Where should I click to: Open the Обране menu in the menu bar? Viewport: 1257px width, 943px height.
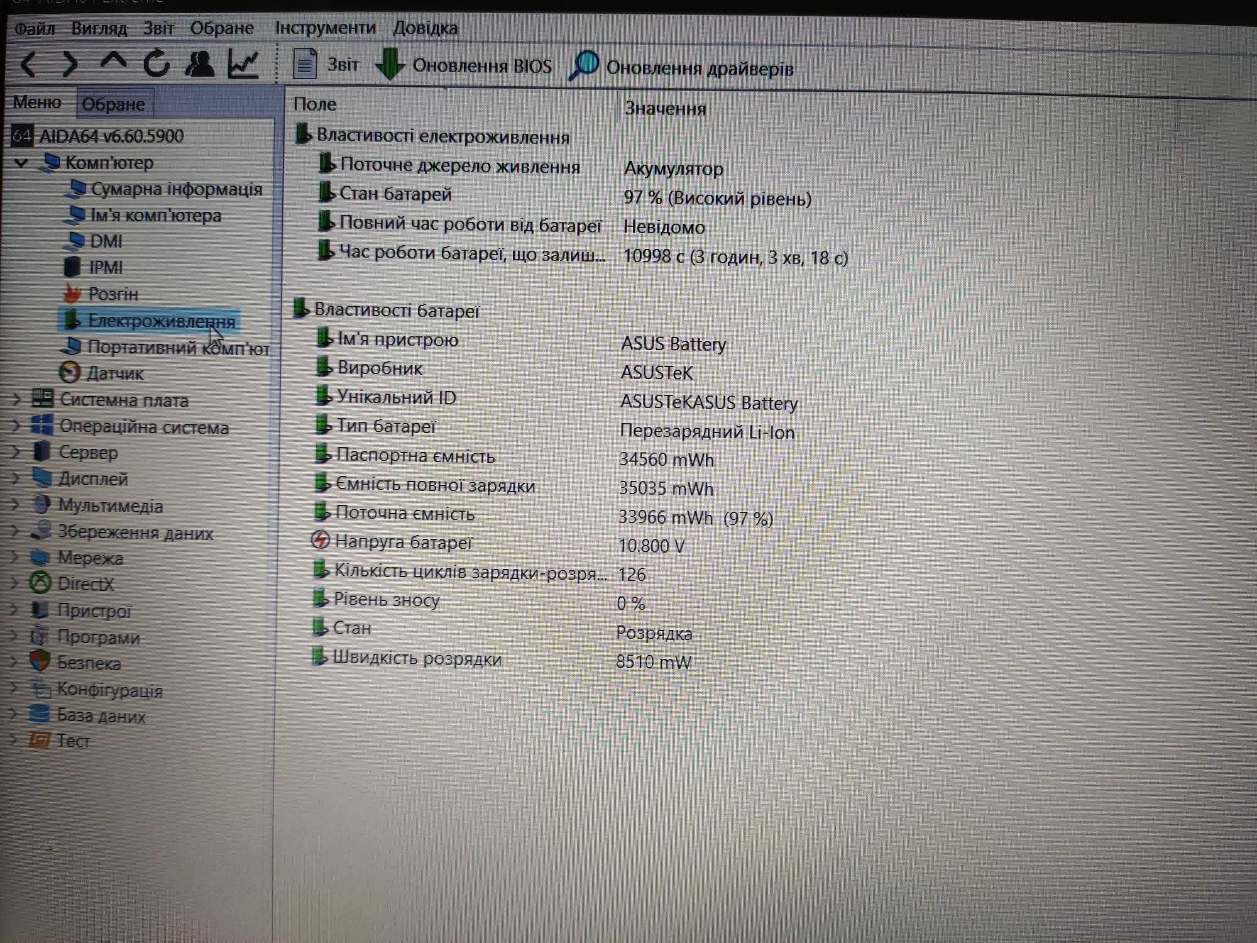[x=222, y=28]
